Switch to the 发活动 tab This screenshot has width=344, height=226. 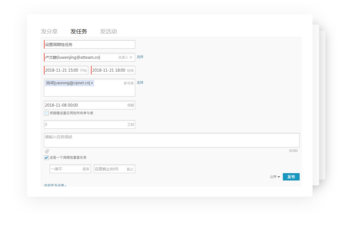[x=108, y=31]
